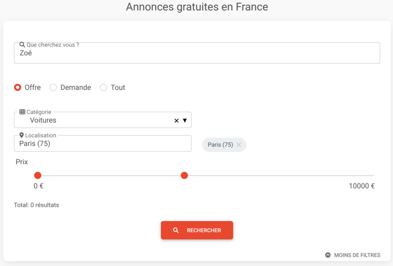
Task: Click the magnifier icon beside 'Que cherchez vous ?'
Action: pyautogui.click(x=22, y=45)
